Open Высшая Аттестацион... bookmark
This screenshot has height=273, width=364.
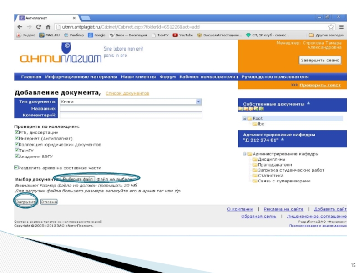[x=219, y=35]
